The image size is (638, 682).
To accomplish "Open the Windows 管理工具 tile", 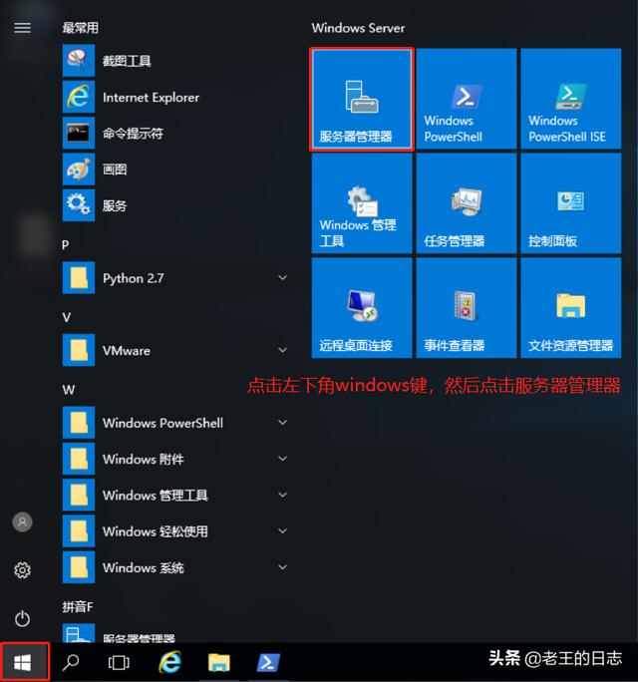I will (x=362, y=203).
